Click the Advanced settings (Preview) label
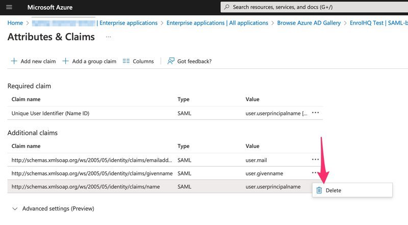 (x=58, y=209)
